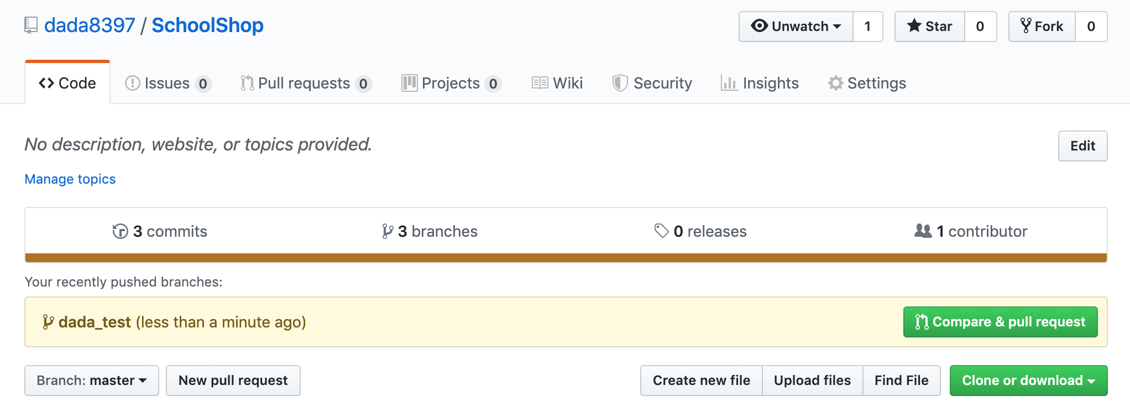Click the New pull request button
The height and width of the screenshot is (406, 1130).
(x=233, y=381)
